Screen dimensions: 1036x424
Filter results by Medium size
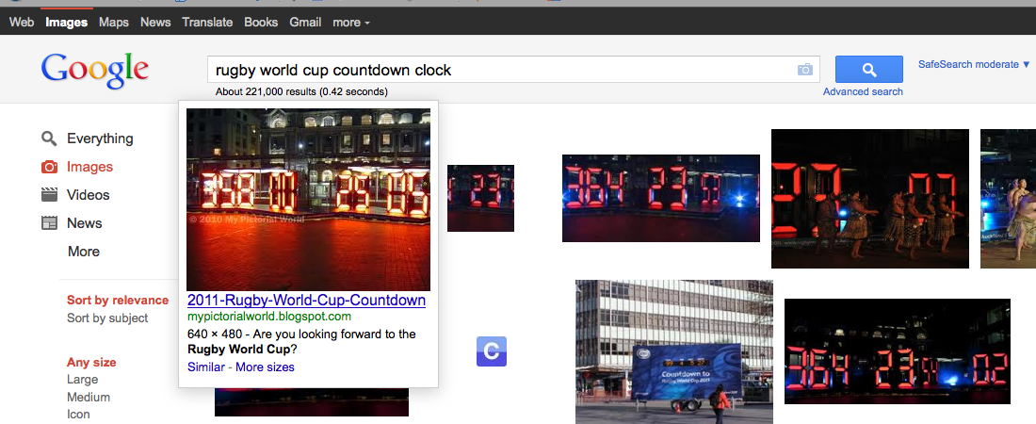(89, 398)
